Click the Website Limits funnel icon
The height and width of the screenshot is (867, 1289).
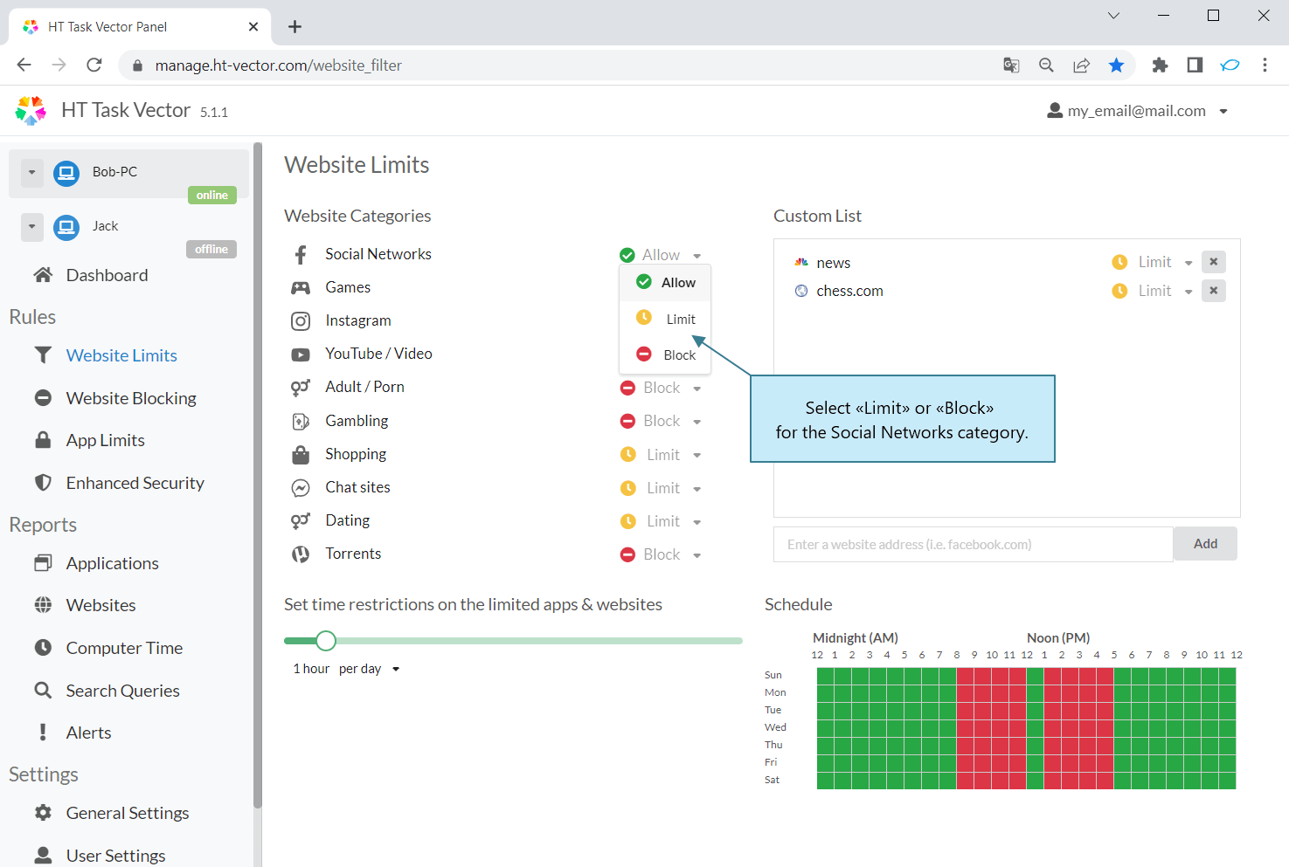tap(43, 355)
